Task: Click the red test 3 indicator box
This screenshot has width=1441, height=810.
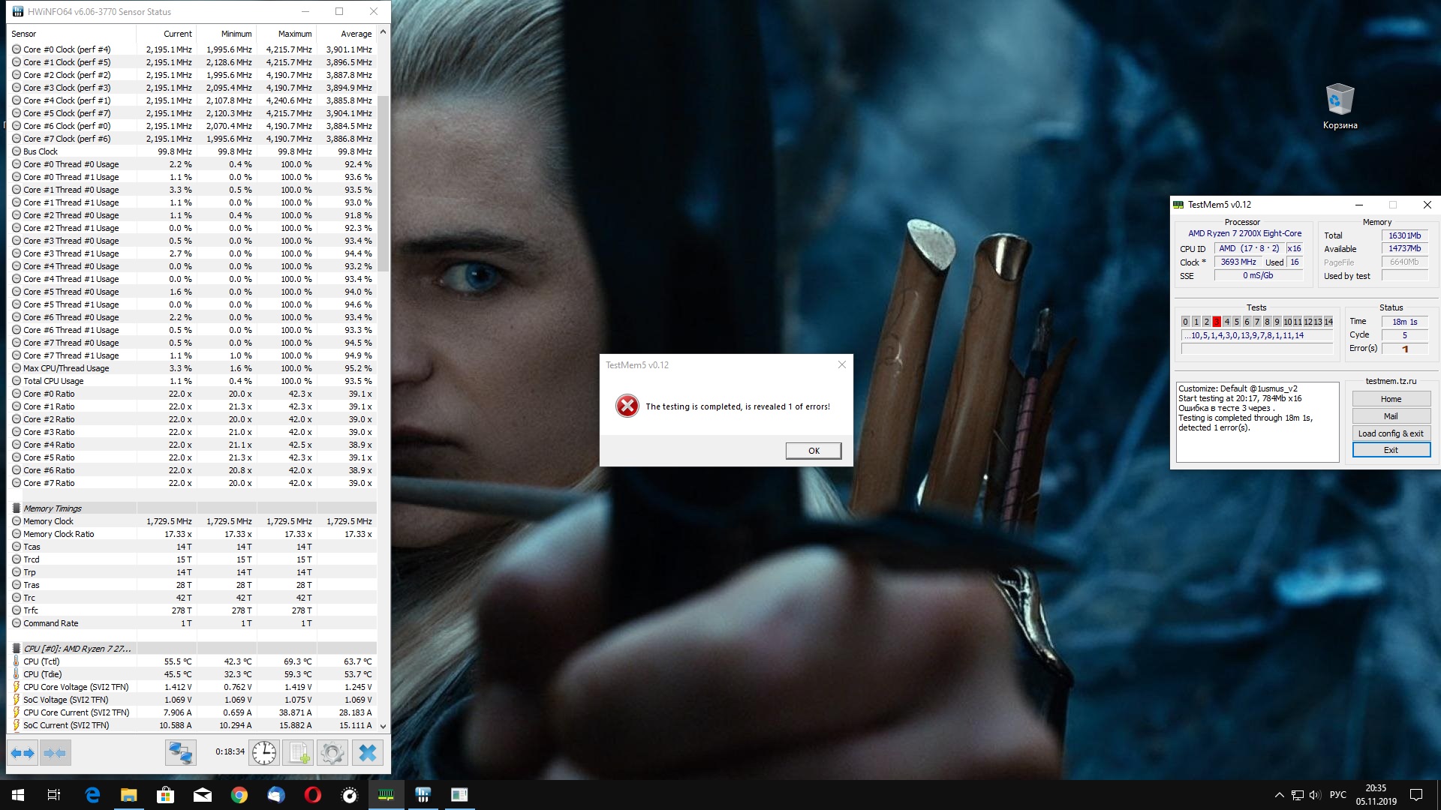Action: 1217,322
